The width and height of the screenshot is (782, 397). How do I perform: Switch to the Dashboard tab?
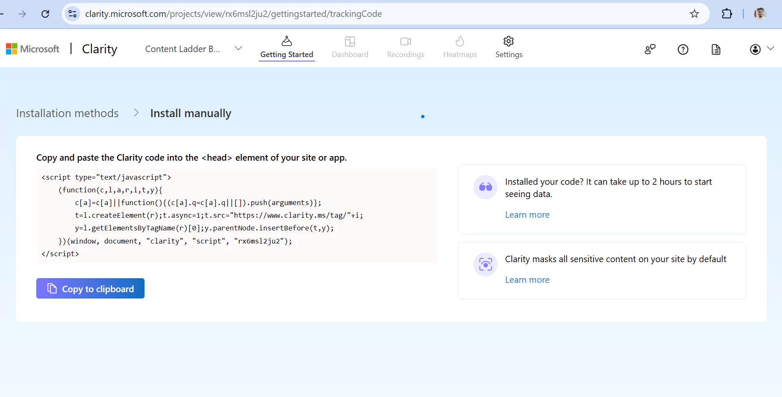[350, 48]
